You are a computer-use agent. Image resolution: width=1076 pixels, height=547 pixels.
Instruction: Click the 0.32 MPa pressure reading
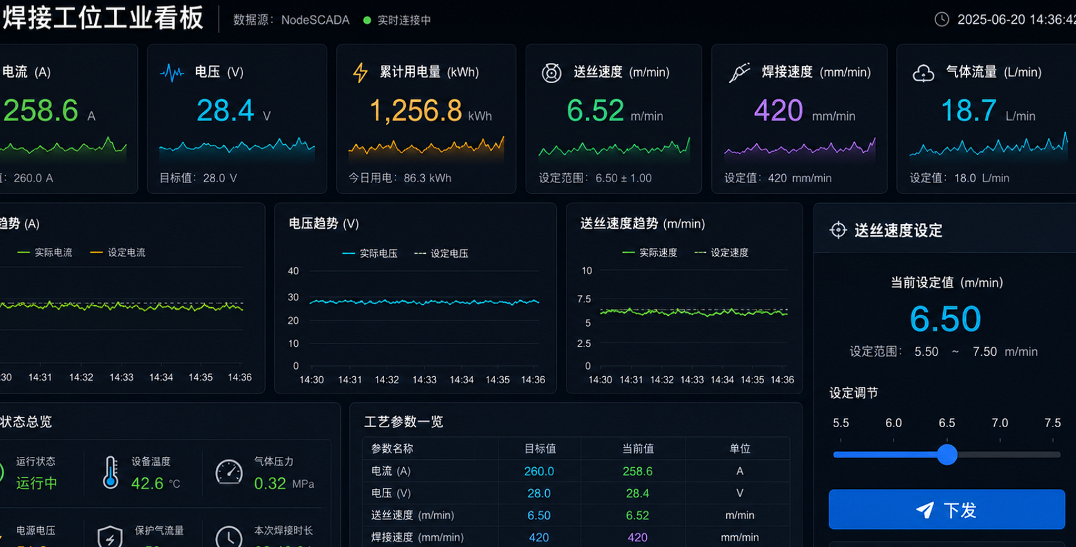[283, 483]
